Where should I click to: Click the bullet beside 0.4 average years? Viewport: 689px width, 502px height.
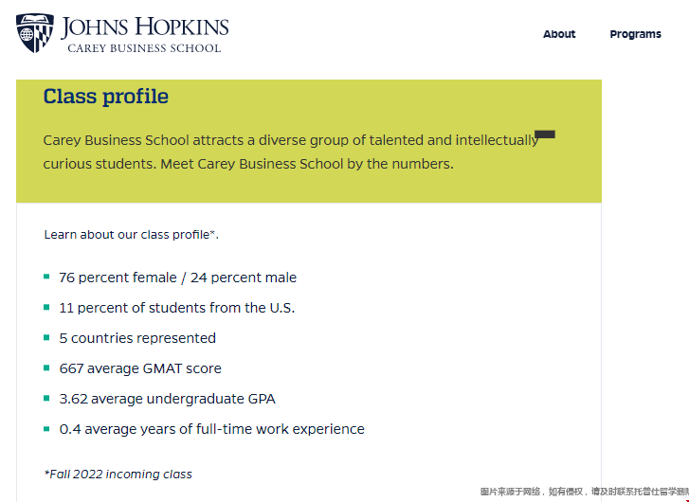coord(46,428)
